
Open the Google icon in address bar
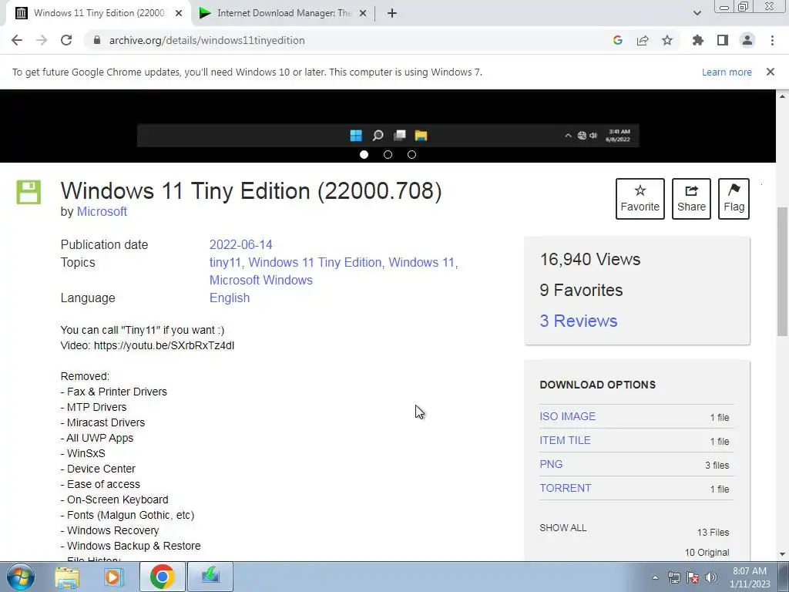tap(618, 40)
